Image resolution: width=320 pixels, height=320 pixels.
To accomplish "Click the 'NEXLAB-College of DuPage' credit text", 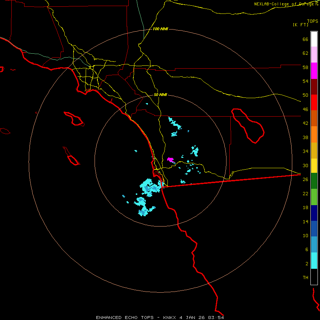I will [284, 4].
